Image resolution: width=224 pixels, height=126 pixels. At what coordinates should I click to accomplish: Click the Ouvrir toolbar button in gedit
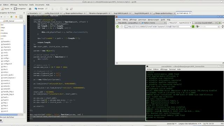(x=5, y=9)
